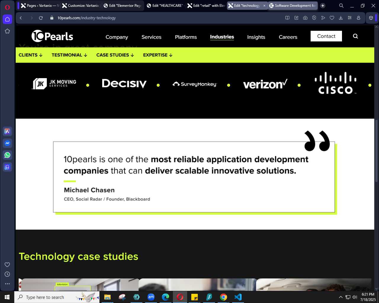Open the Opera home start page icon

7,19
